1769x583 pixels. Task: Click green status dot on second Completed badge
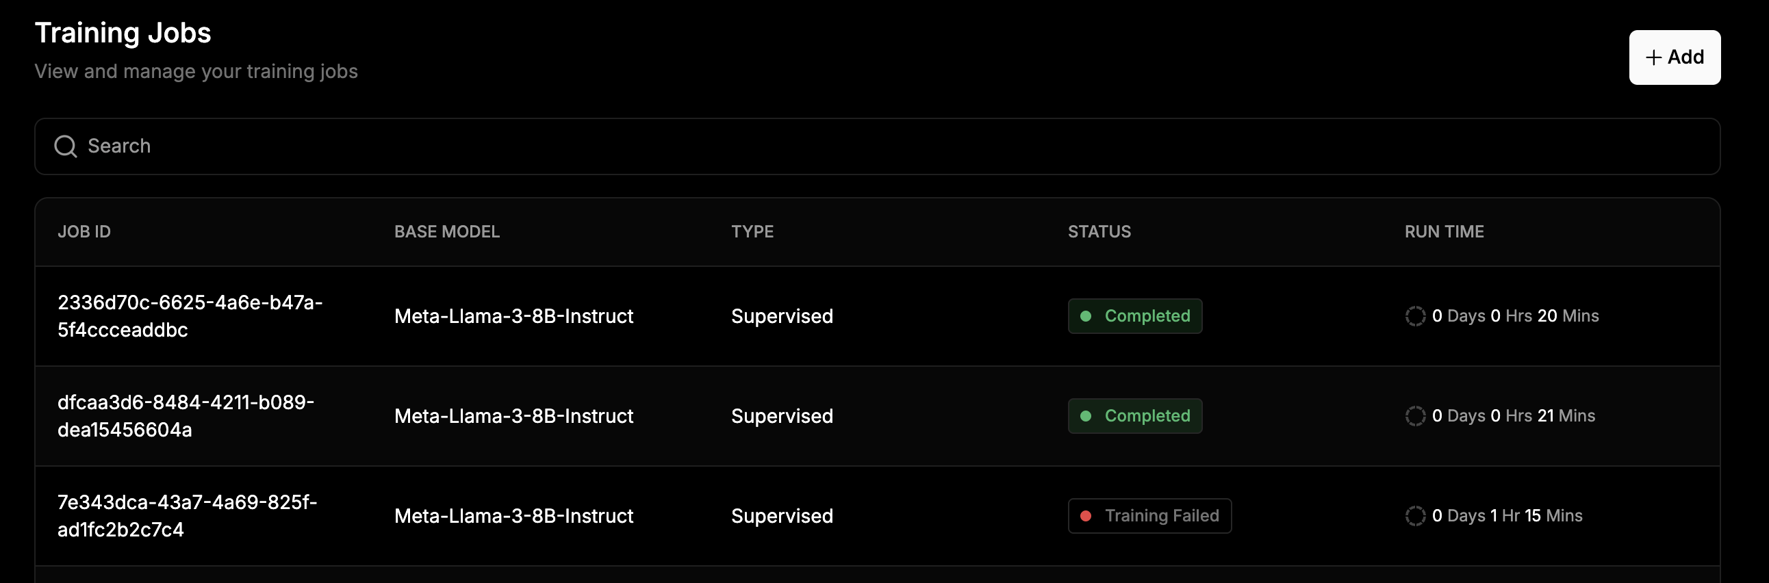tap(1086, 416)
